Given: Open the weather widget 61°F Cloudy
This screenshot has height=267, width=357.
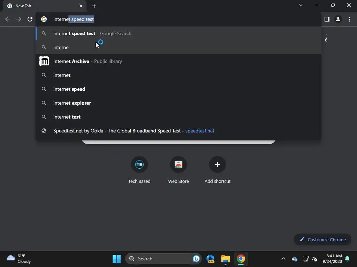Looking at the screenshot, I should coord(19,259).
